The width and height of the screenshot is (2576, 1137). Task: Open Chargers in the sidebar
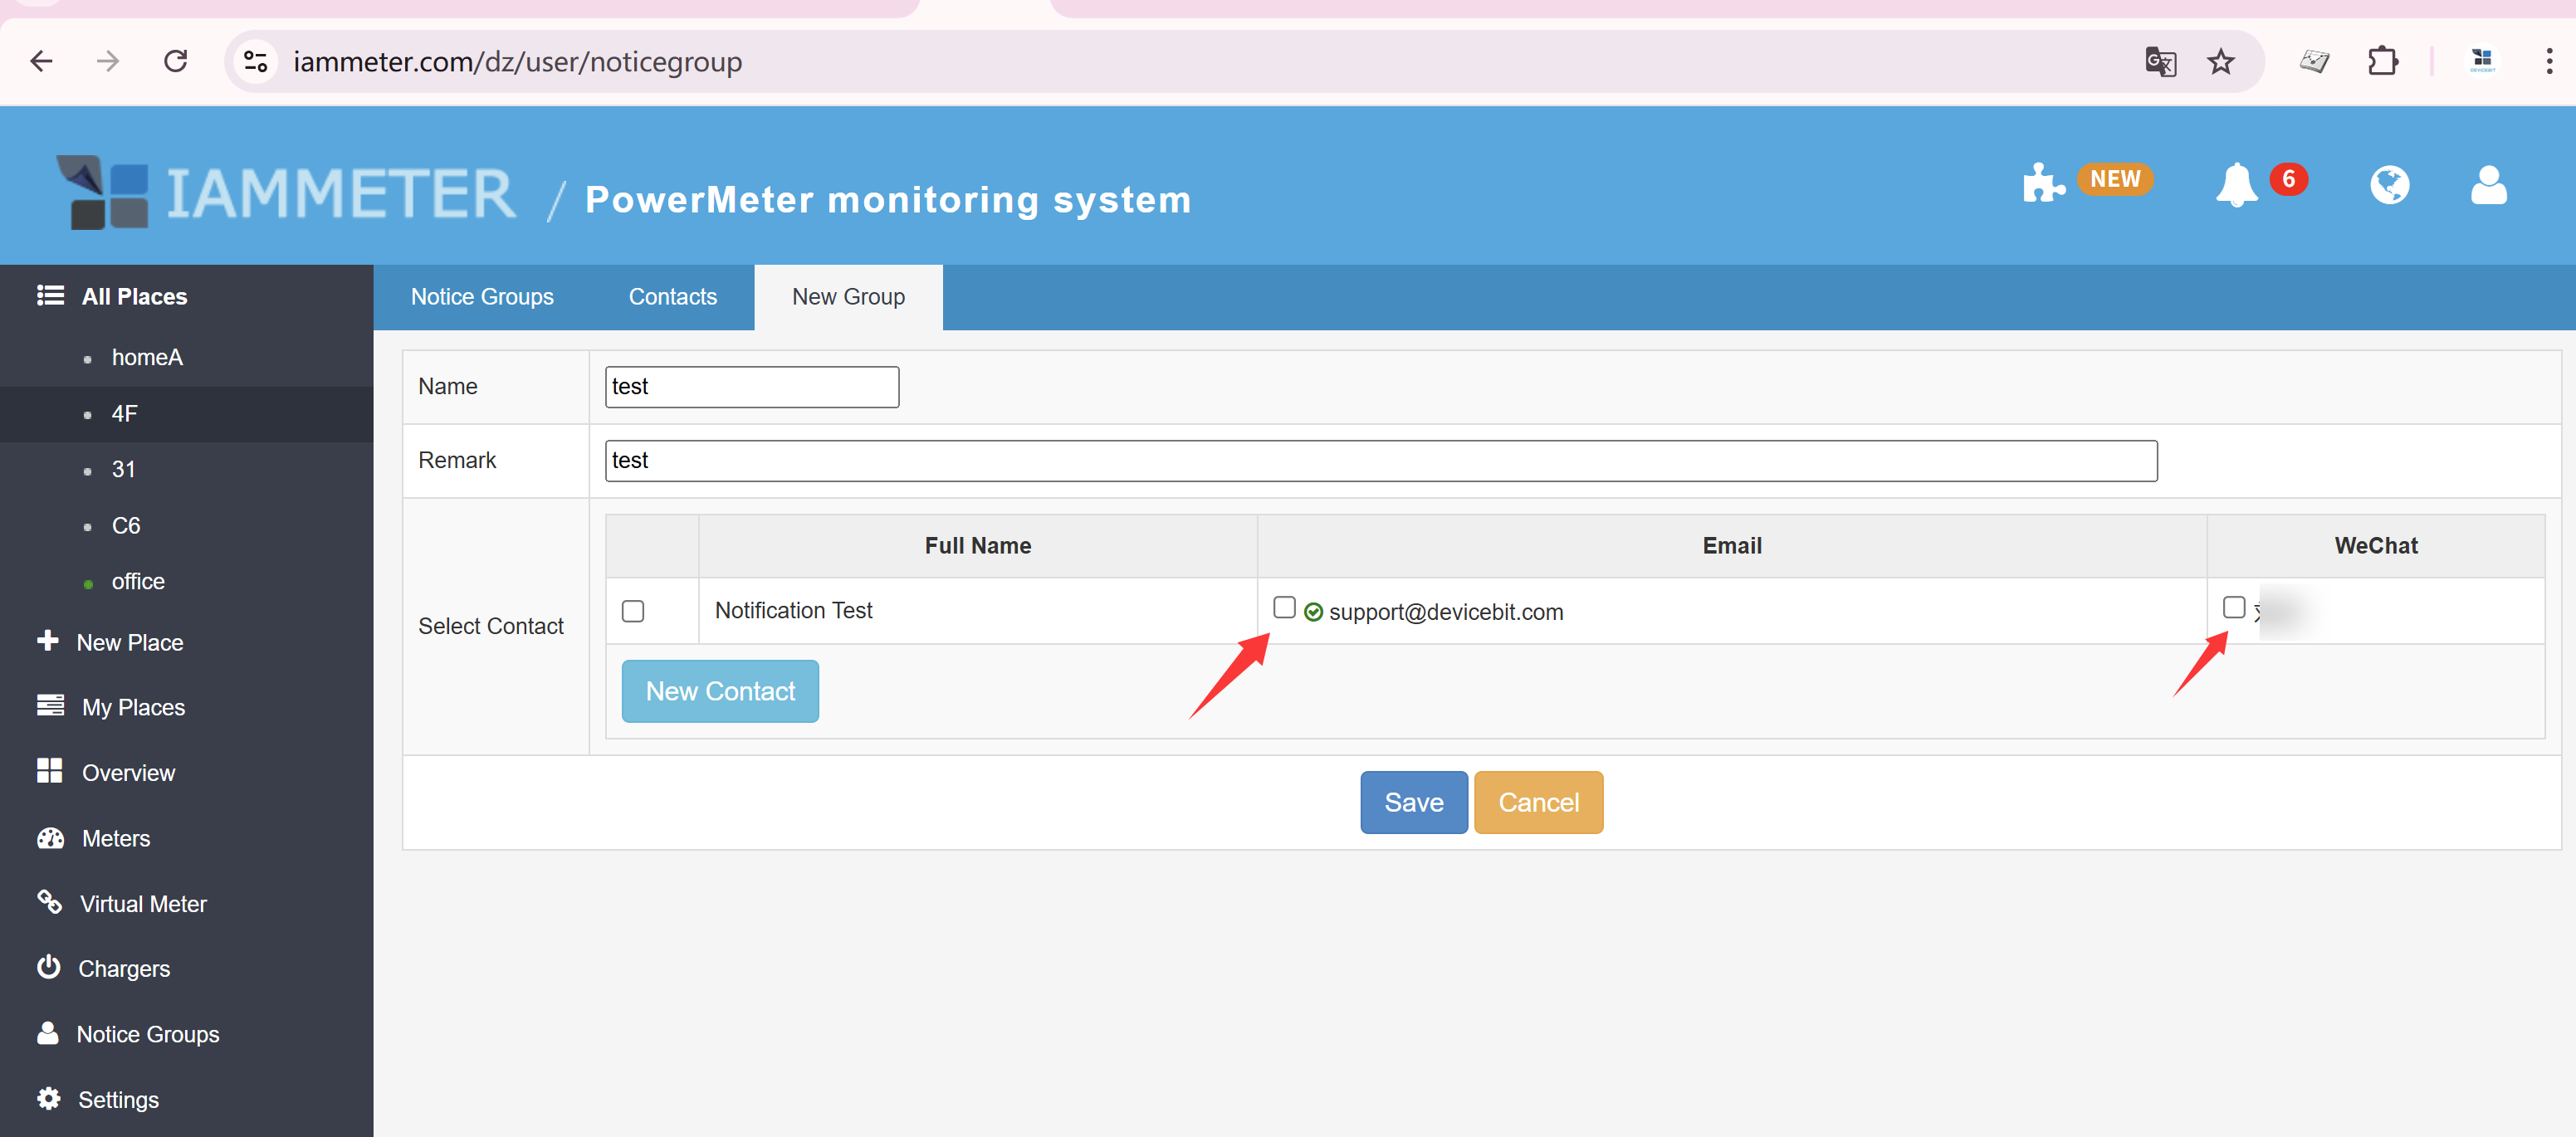[x=124, y=968]
